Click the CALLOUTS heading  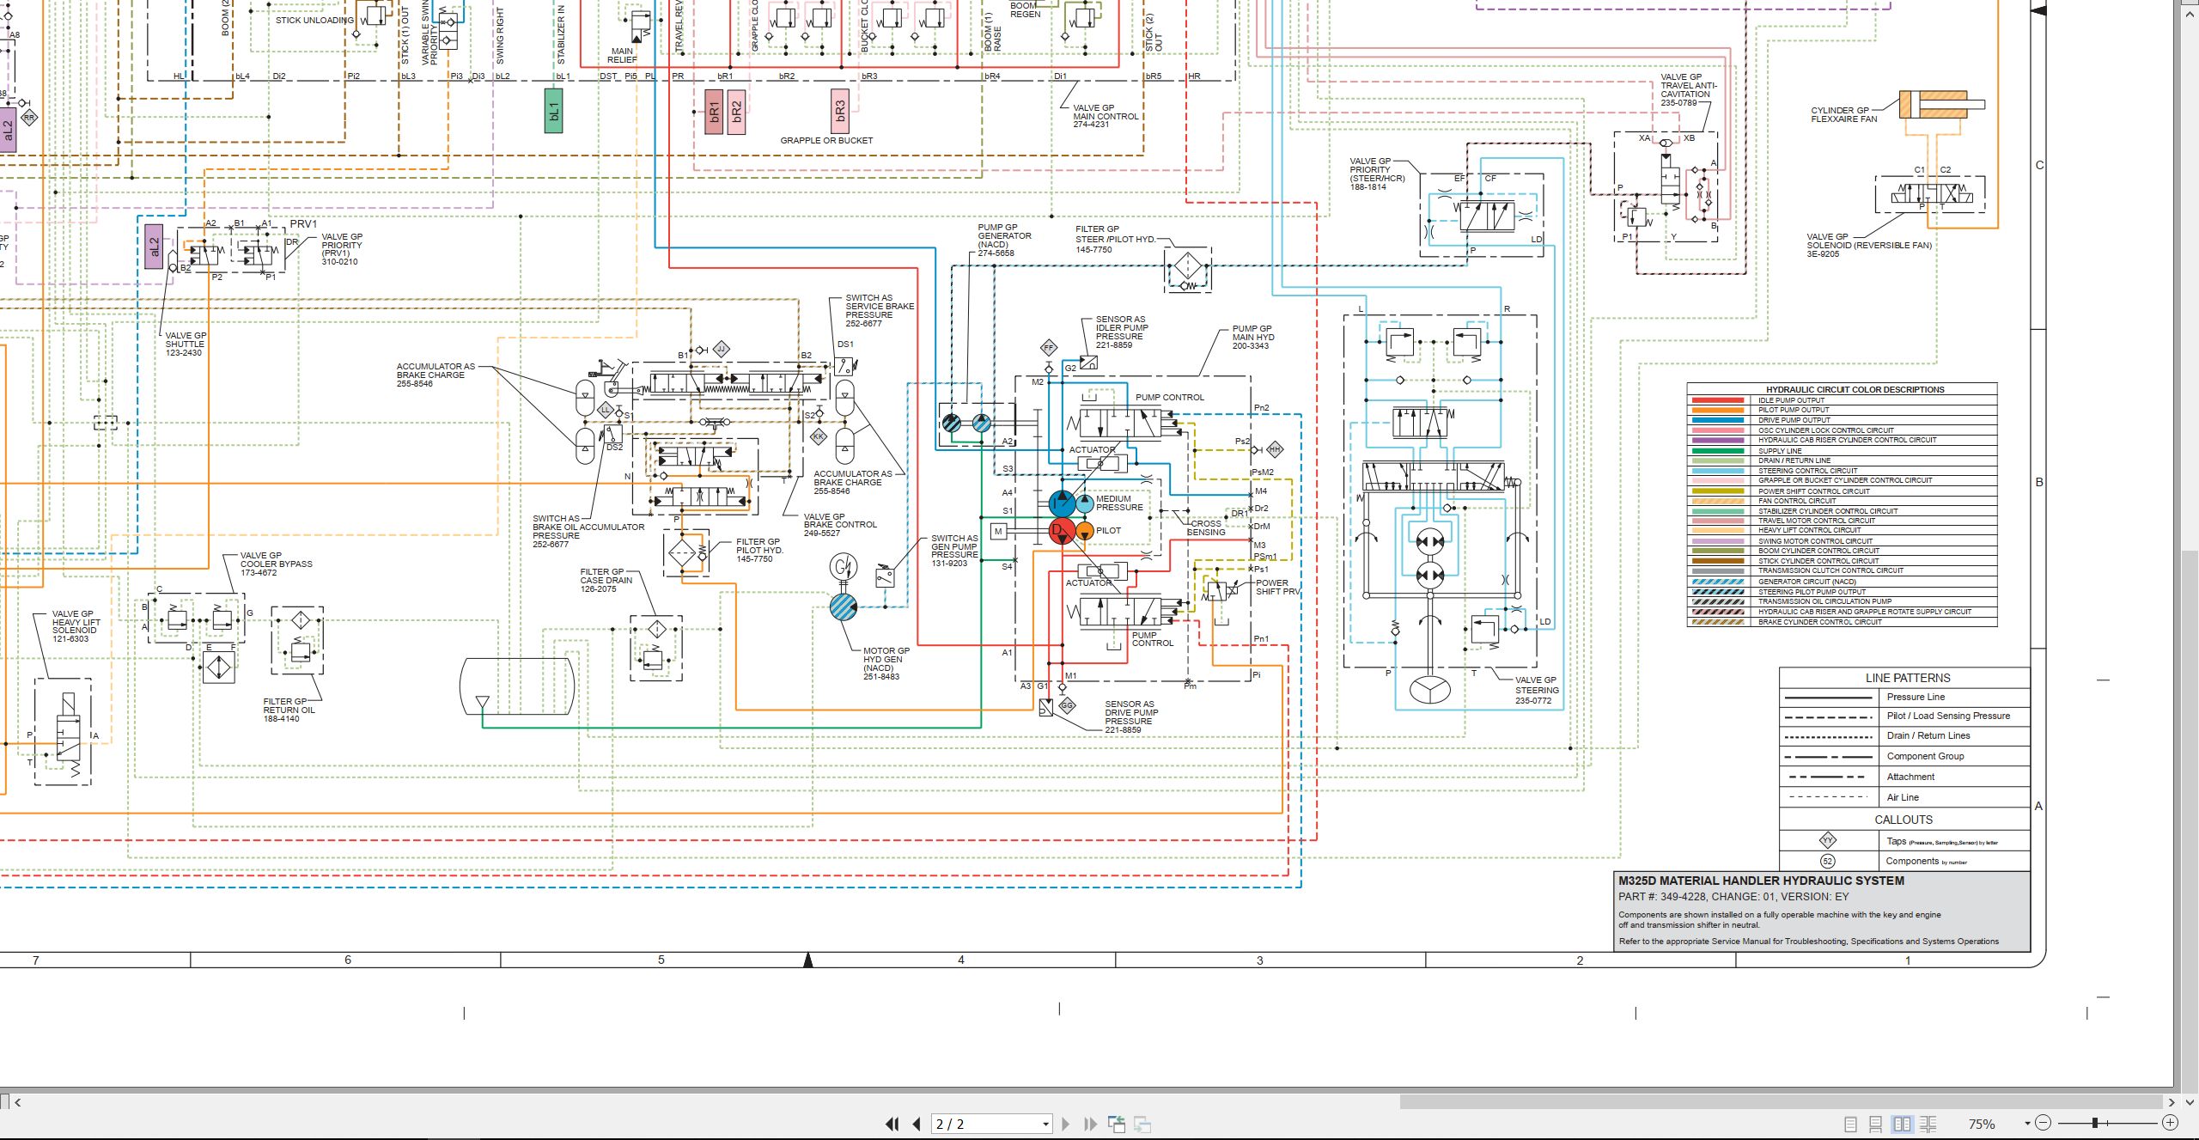(x=1904, y=820)
